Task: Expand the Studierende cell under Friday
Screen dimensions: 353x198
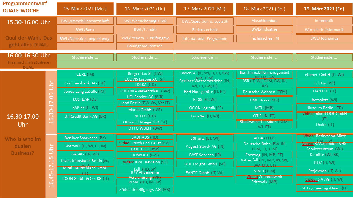Action: click(324, 57)
